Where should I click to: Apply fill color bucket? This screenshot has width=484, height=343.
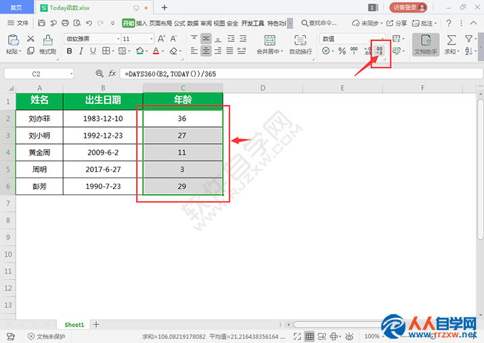pos(140,51)
